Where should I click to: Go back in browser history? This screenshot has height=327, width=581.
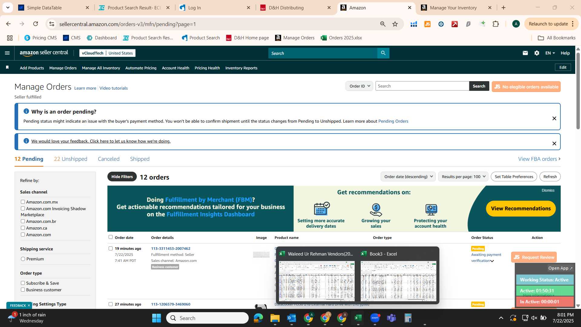pos(8,24)
